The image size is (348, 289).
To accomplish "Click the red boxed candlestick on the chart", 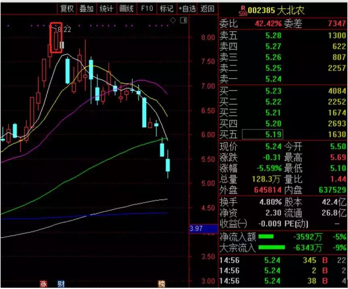I will tap(56, 38).
